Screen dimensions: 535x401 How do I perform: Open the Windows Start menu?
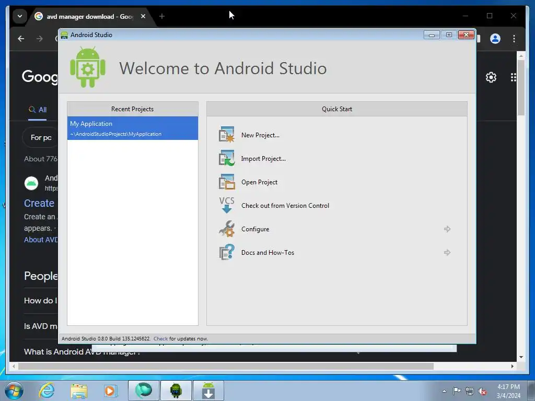(x=14, y=391)
